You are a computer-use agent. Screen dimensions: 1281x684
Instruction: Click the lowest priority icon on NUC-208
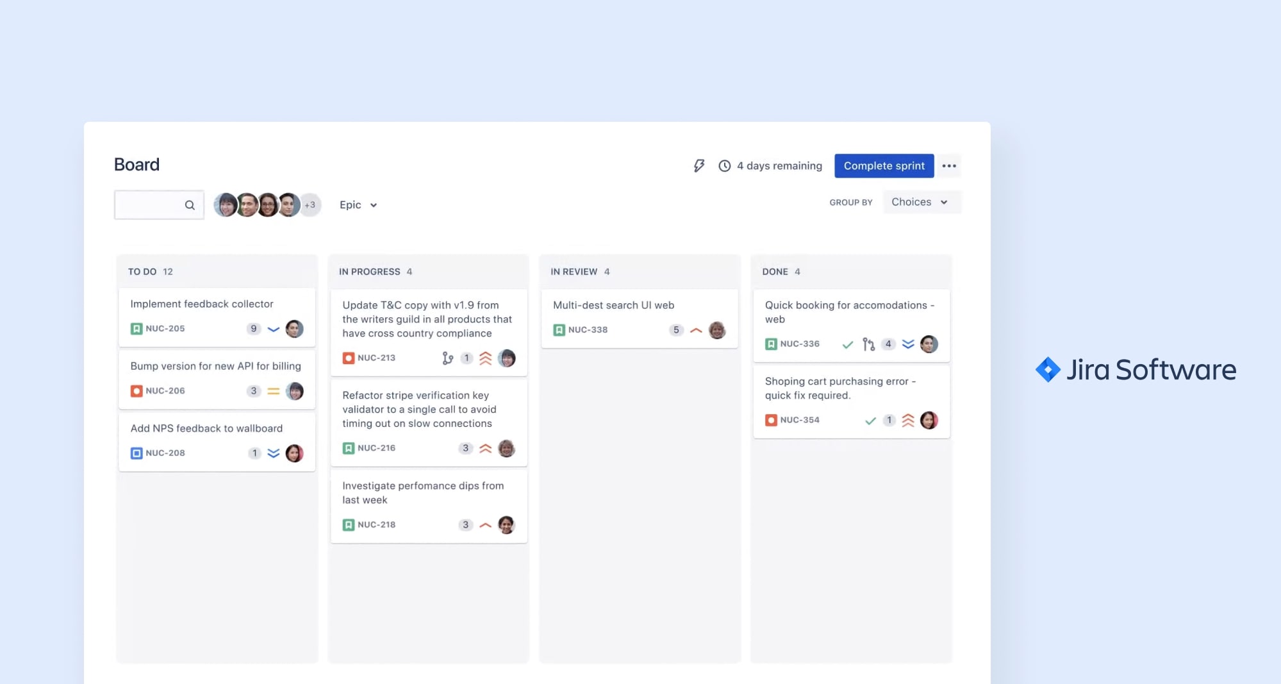point(274,453)
